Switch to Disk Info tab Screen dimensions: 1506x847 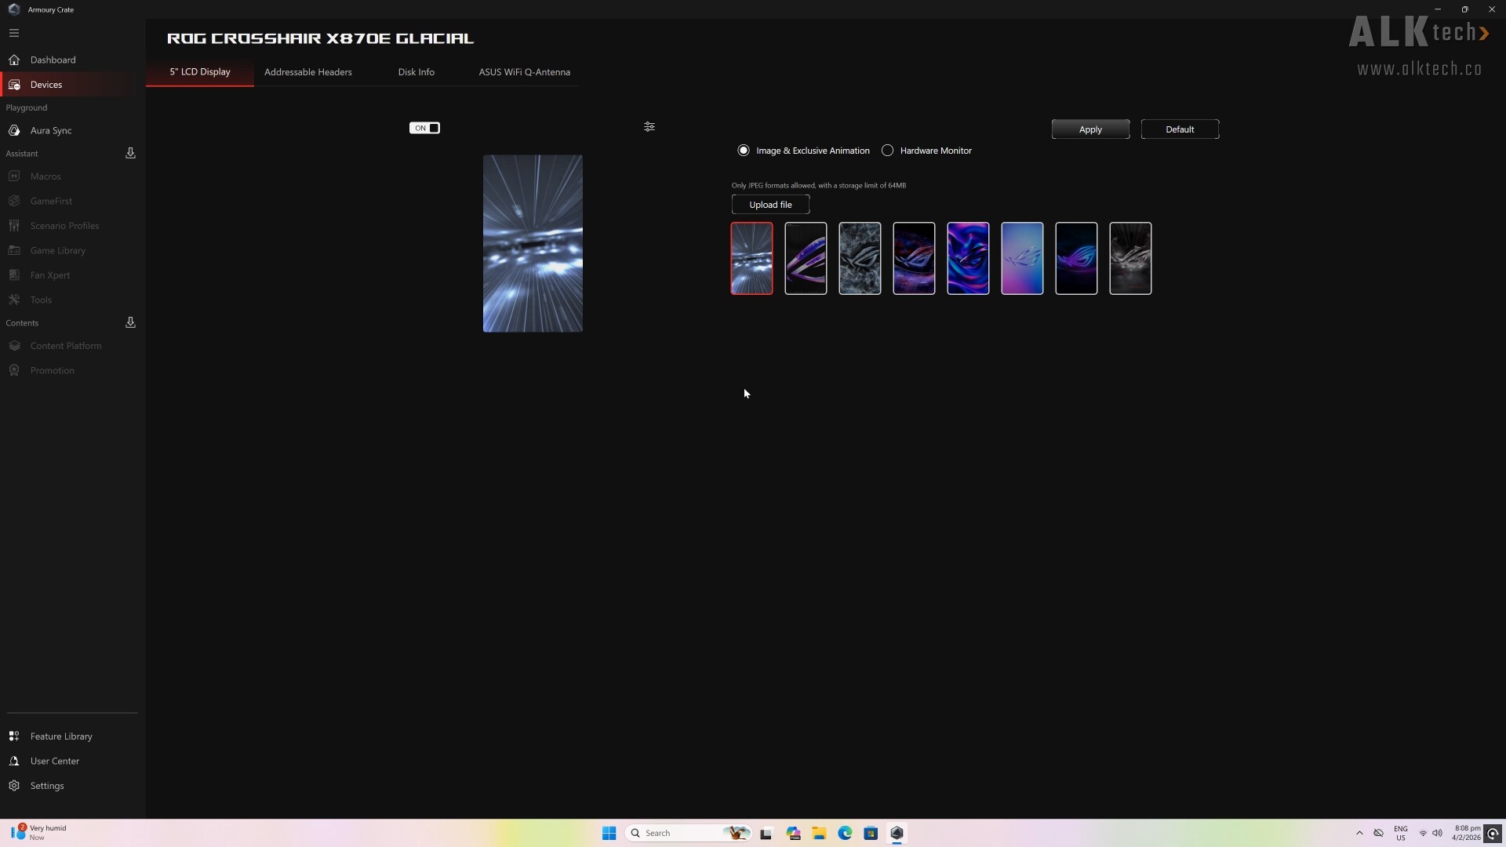click(416, 72)
